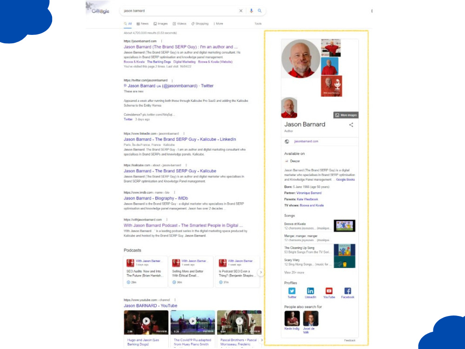Open Kate Westbrook parents link
Viewport: 465px width, 349px height.
pos(307,200)
